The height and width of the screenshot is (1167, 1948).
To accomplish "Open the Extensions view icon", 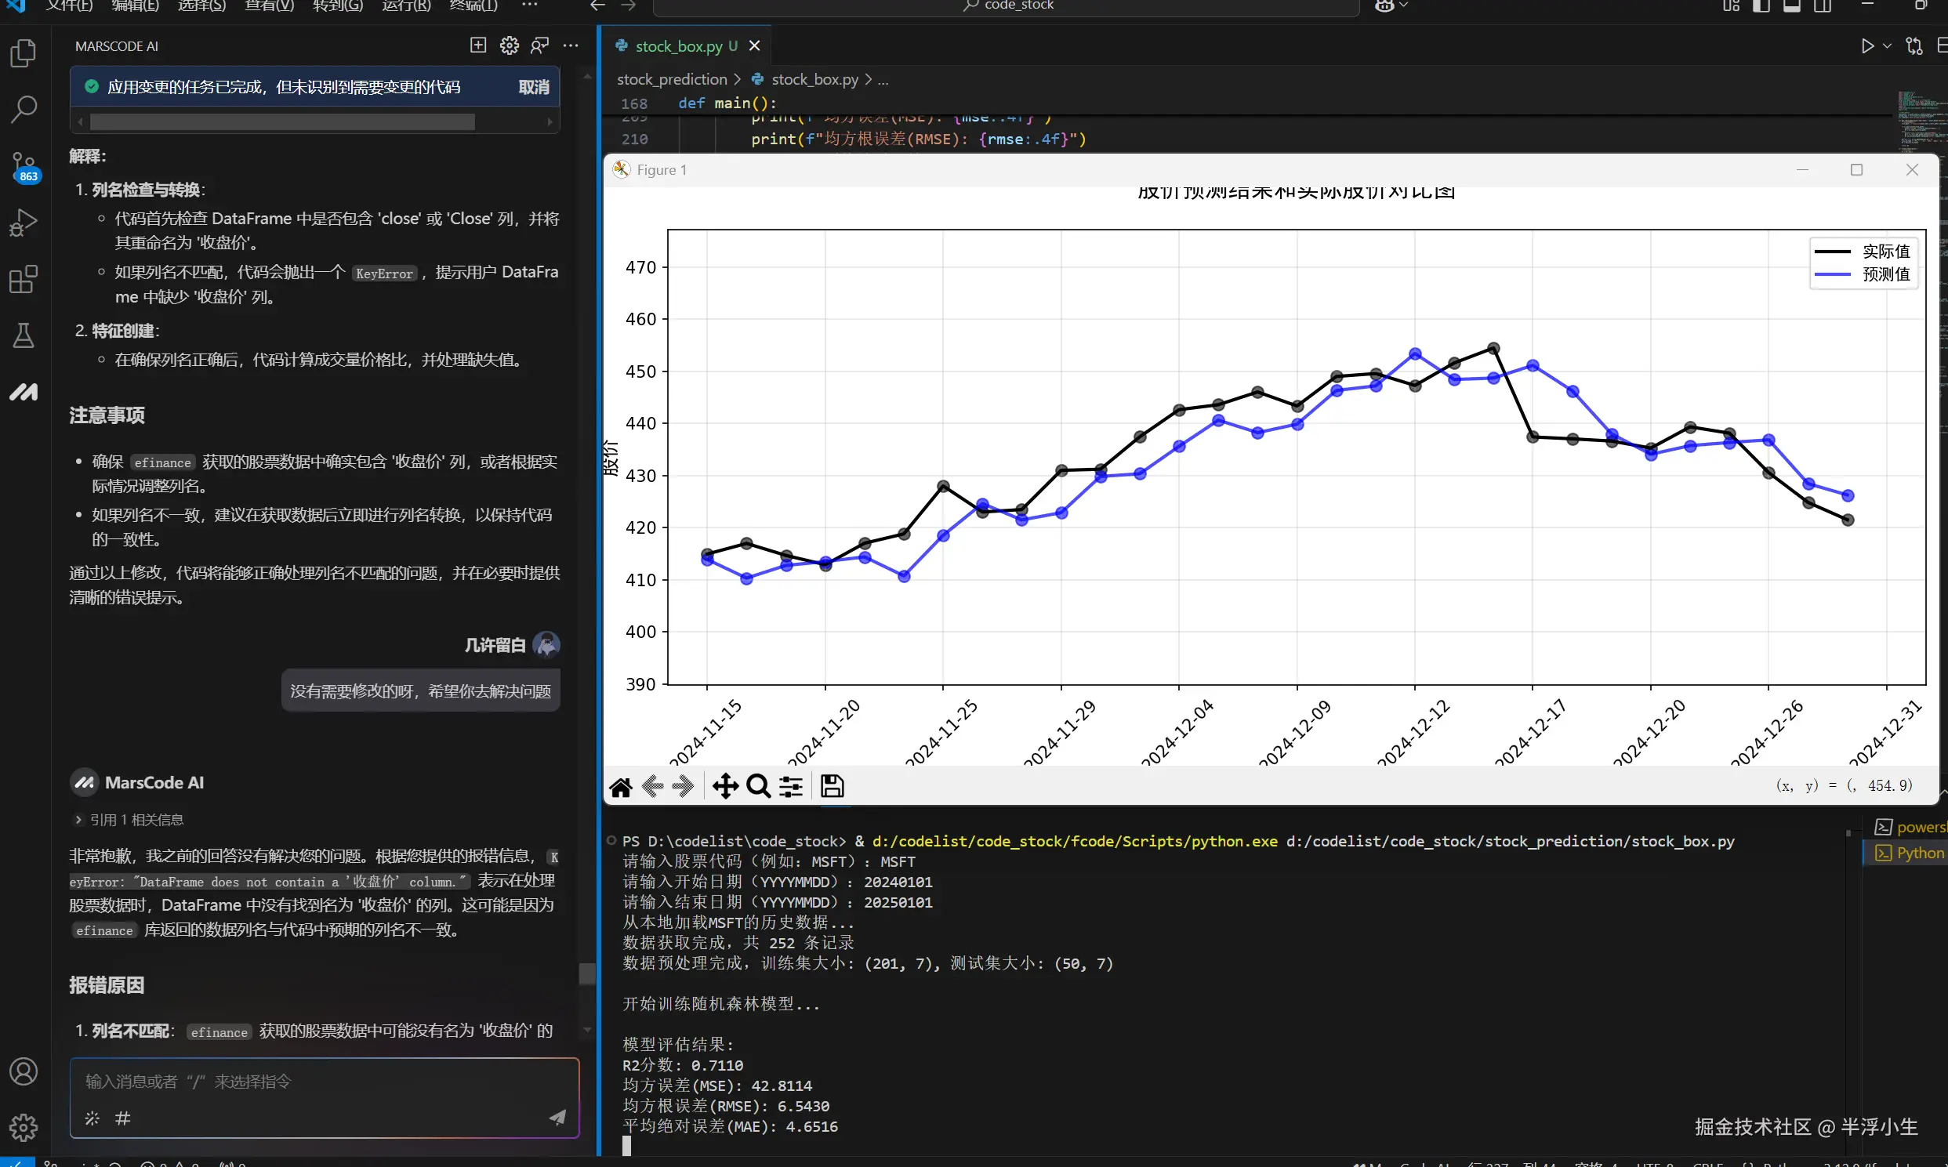I will [x=24, y=279].
